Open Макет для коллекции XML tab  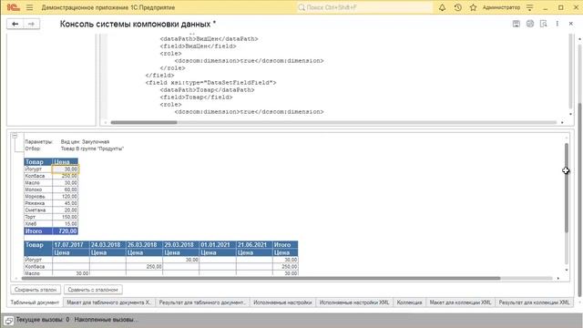pyautogui.click(x=460, y=302)
